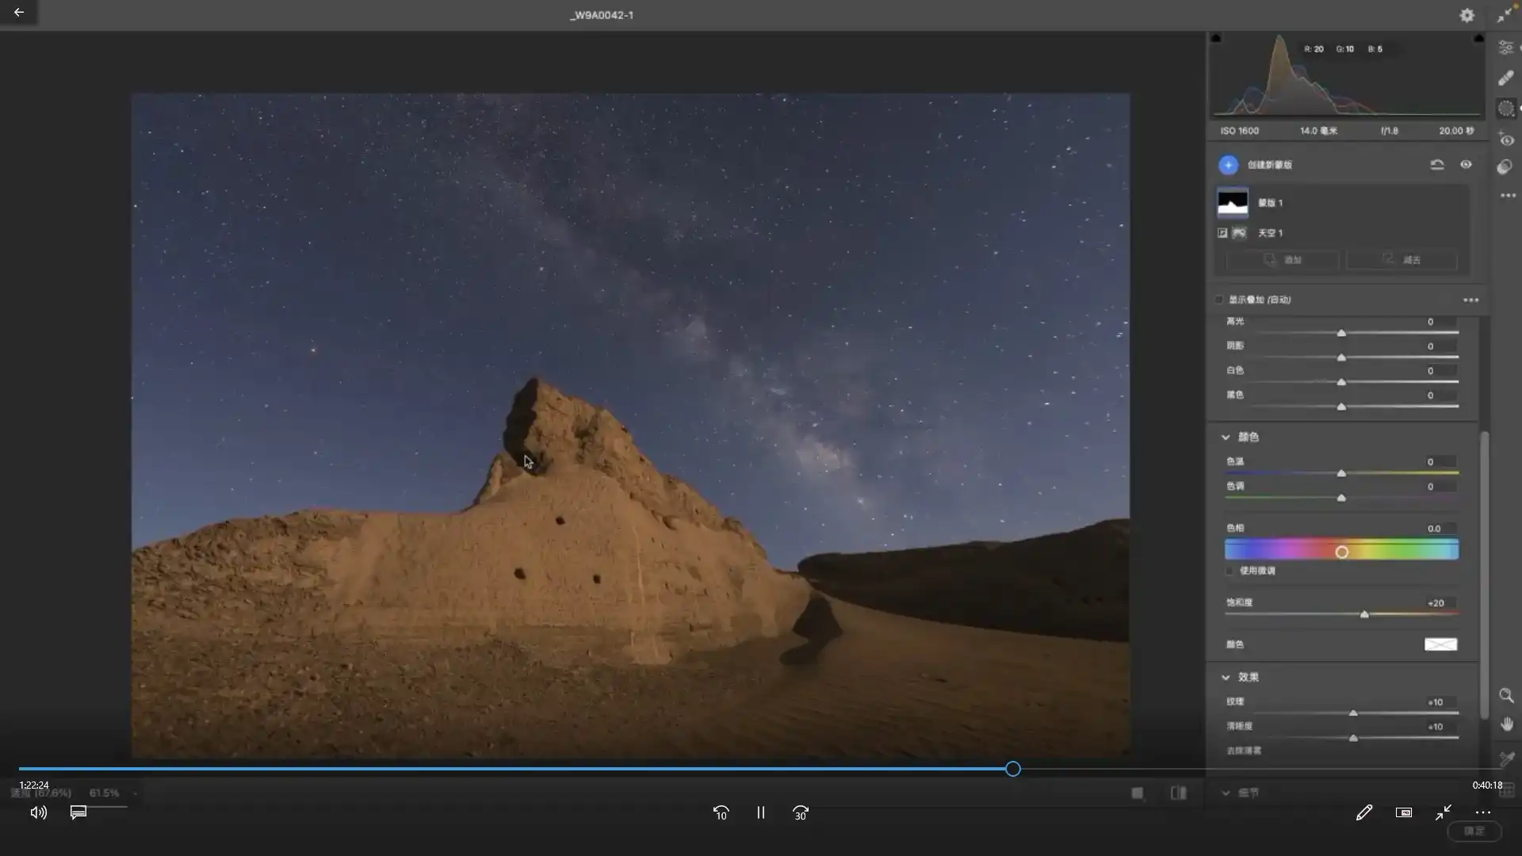Select the Masking circle tool
Image resolution: width=1522 pixels, height=856 pixels.
click(1505, 109)
